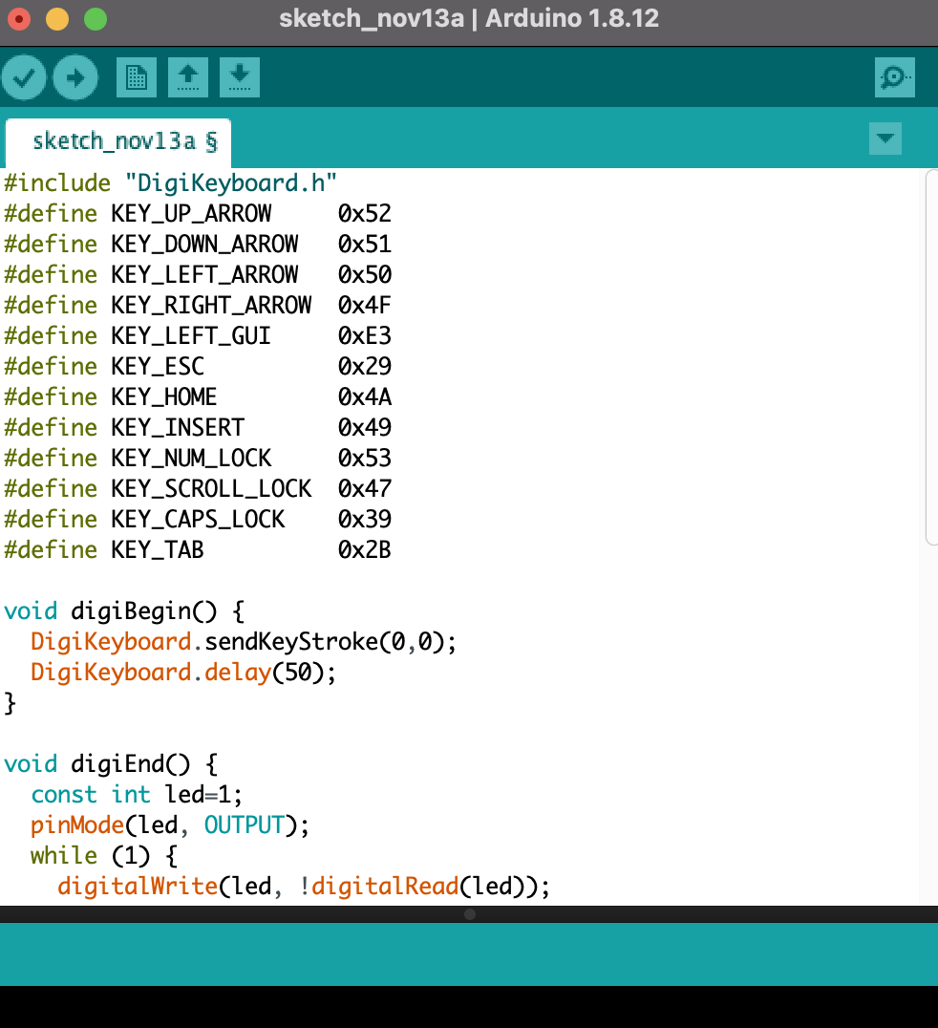
Task: Click the pinMode(led, OUTPUT) line
Action: [x=170, y=825]
